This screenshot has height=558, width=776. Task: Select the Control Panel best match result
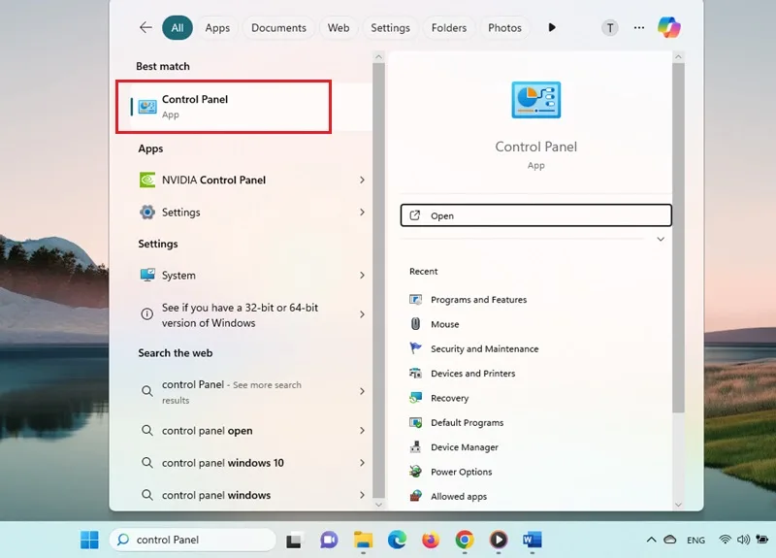pyautogui.click(x=223, y=107)
